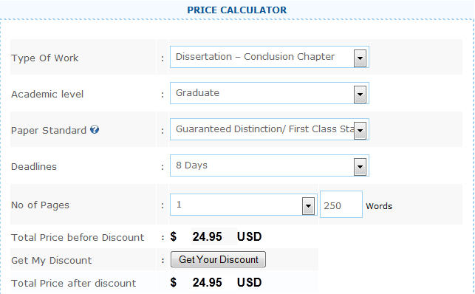Click the Paper Standard label
475x294 pixels.
click(49, 131)
